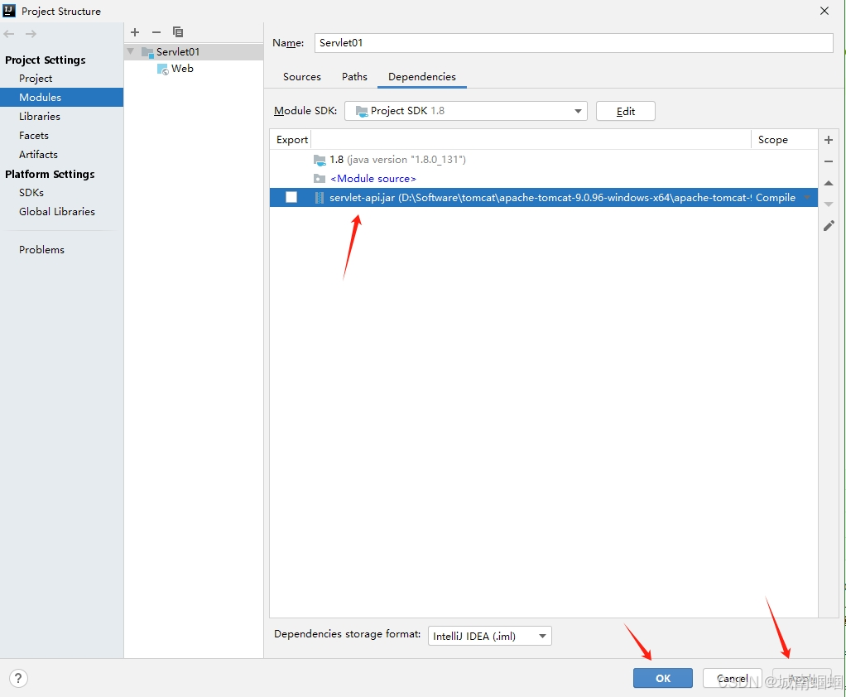Open Facets settings
The width and height of the screenshot is (846, 697).
click(x=33, y=136)
